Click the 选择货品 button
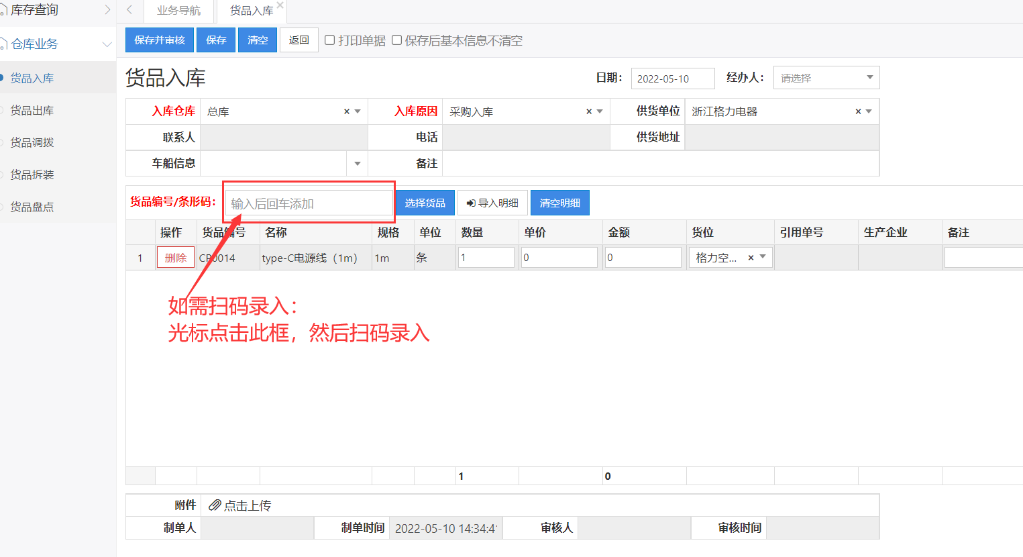 pos(425,203)
